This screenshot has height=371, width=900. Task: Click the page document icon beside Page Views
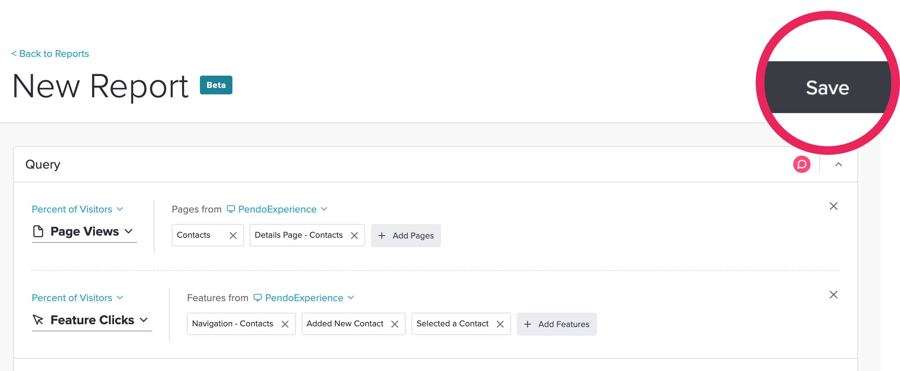click(38, 231)
